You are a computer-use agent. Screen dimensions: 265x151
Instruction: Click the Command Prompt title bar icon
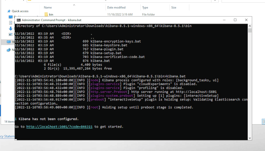[x=19, y=20]
